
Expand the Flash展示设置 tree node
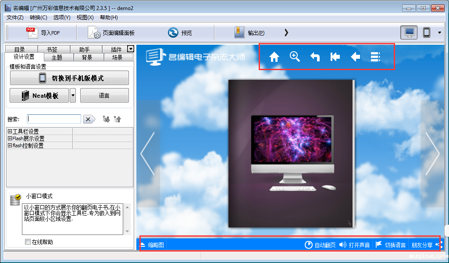(10, 139)
